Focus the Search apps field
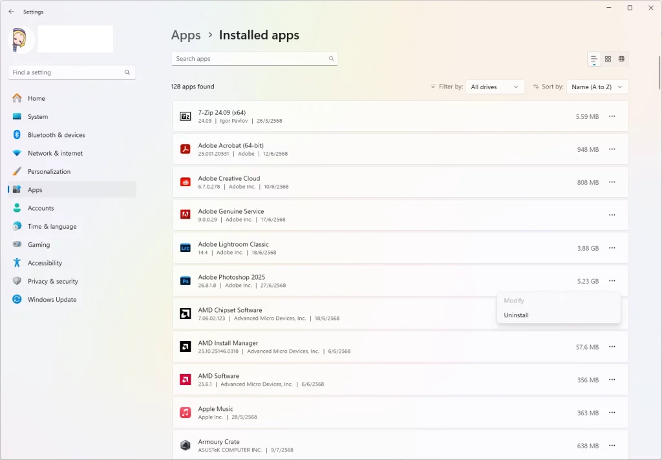Viewport: 662px width, 460px height. (254, 59)
